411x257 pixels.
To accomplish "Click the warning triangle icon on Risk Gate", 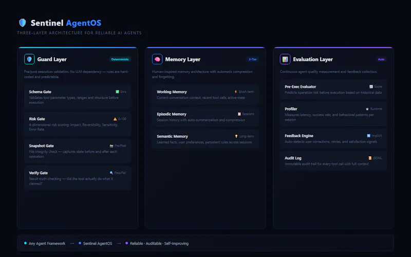I will pos(115,119).
